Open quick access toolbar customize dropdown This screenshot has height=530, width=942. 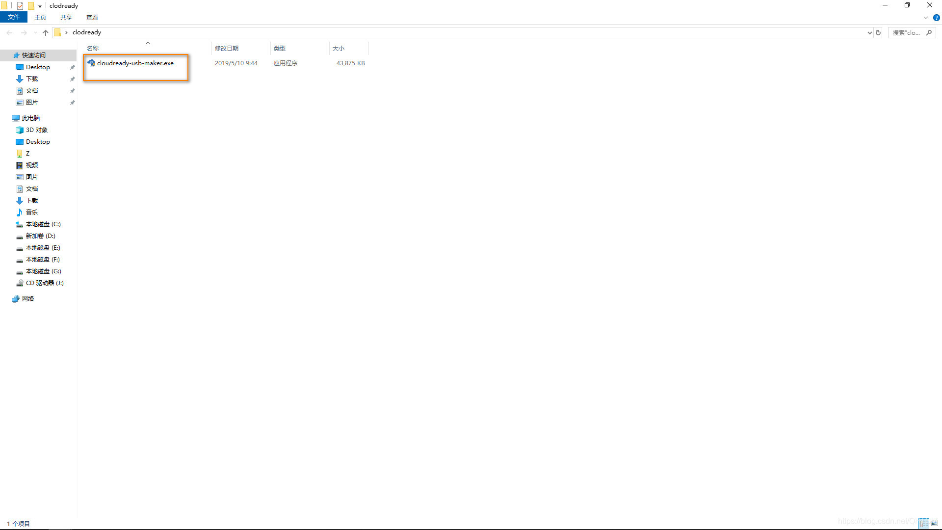[x=40, y=6]
